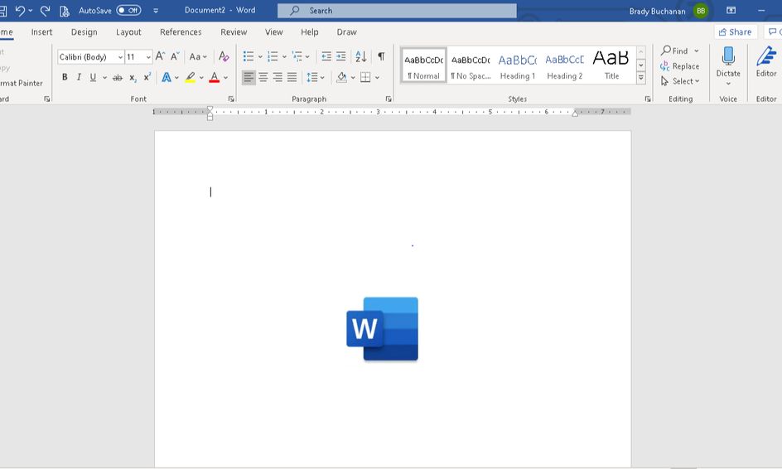782x469 pixels.
Task: Toggle Subscript formatting
Action: [x=133, y=78]
